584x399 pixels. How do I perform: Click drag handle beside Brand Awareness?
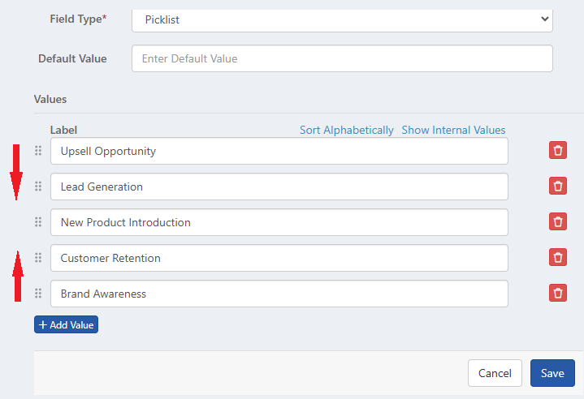[x=37, y=294]
